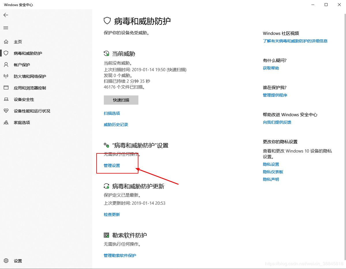Go back with the back arrow
Screen dimensions: 346x269
(x=6, y=15)
